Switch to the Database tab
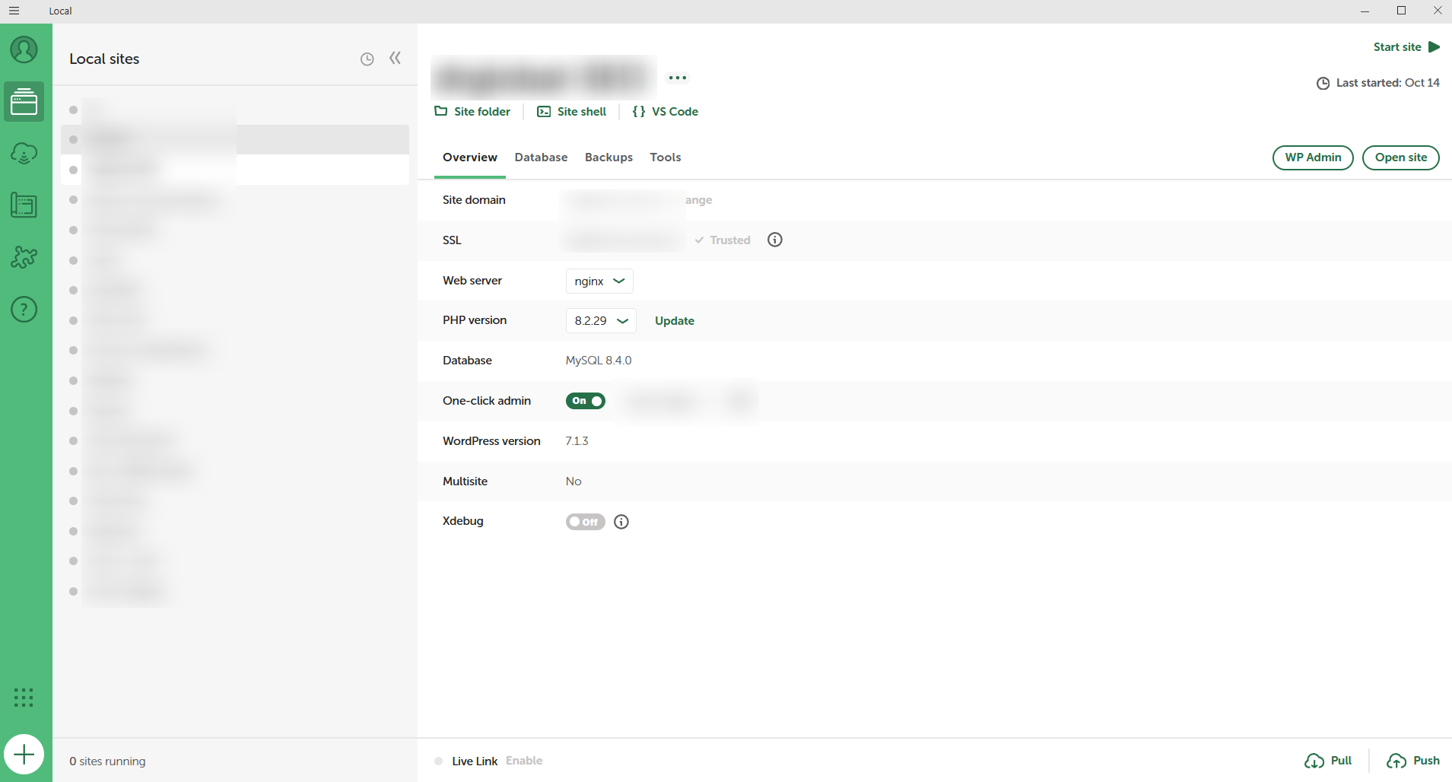The width and height of the screenshot is (1452, 782). (x=541, y=157)
